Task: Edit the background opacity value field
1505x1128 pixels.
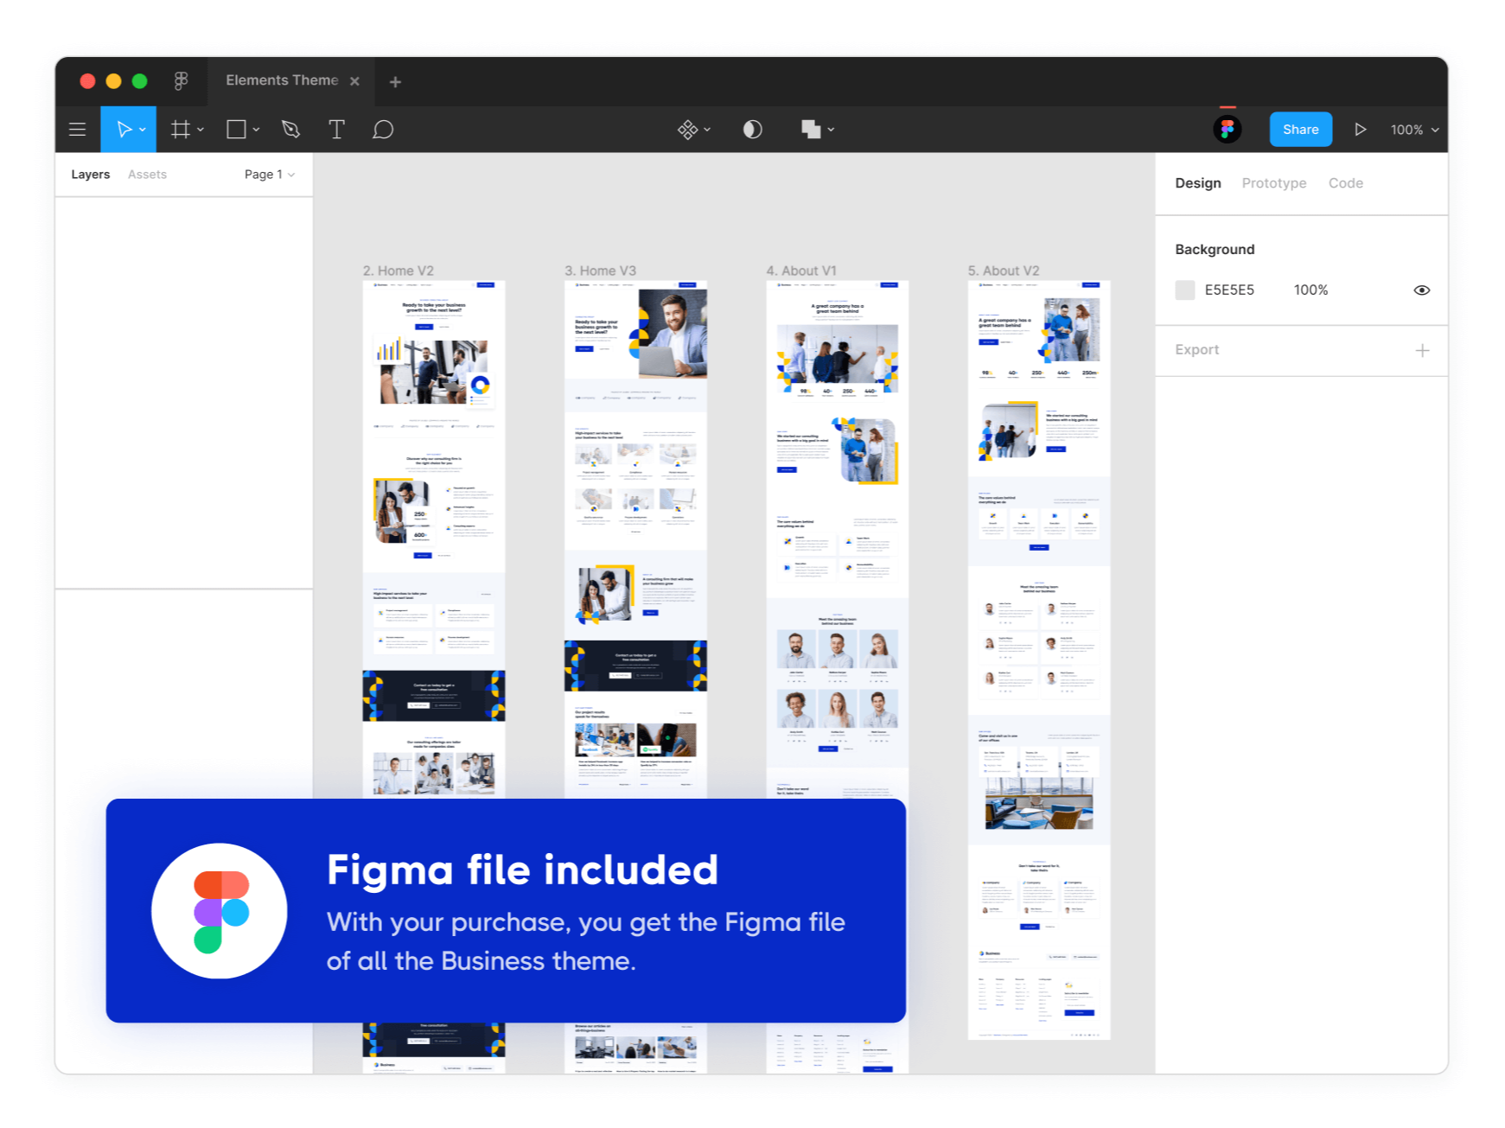Action: (x=1310, y=290)
